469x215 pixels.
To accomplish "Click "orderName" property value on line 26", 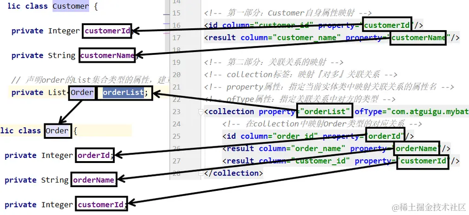I will pos(417,149).
